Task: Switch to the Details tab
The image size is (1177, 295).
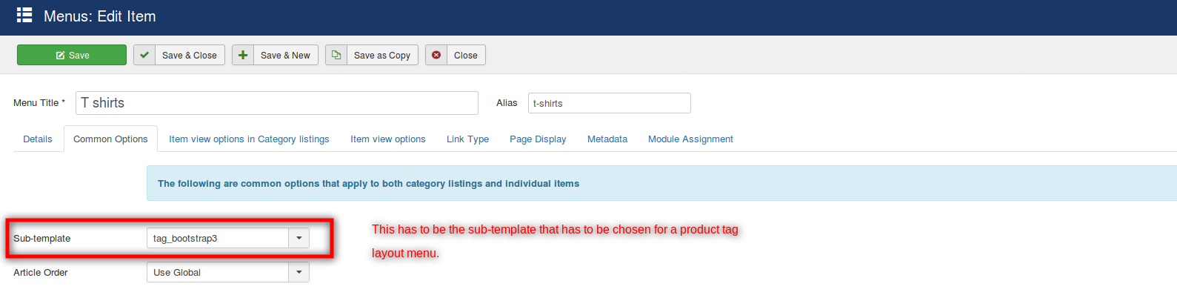Action: 38,139
